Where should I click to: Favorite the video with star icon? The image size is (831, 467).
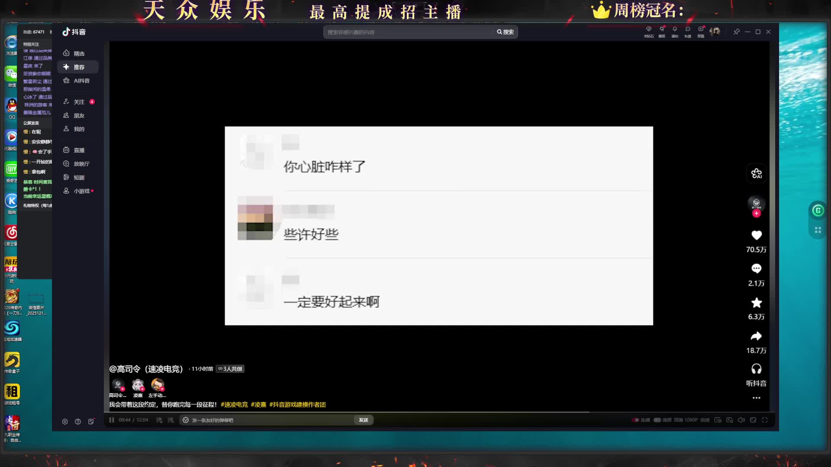point(756,303)
